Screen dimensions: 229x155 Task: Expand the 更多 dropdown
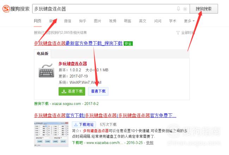coord(189,21)
